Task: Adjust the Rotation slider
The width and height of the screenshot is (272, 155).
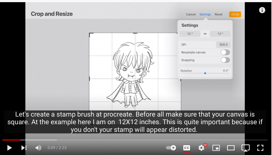Action: pyautogui.click(x=205, y=73)
